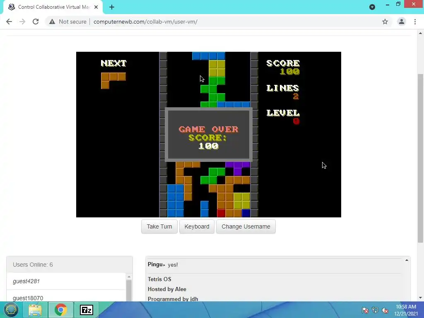Open 7-Zip from the taskbar
This screenshot has width=424, height=318.
[x=87, y=310]
